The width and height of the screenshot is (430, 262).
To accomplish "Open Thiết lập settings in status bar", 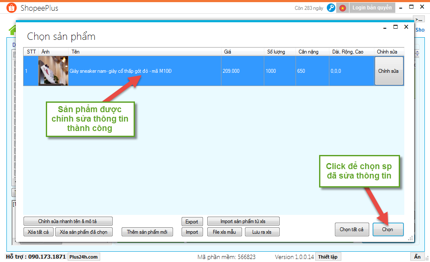I will click(x=328, y=257).
